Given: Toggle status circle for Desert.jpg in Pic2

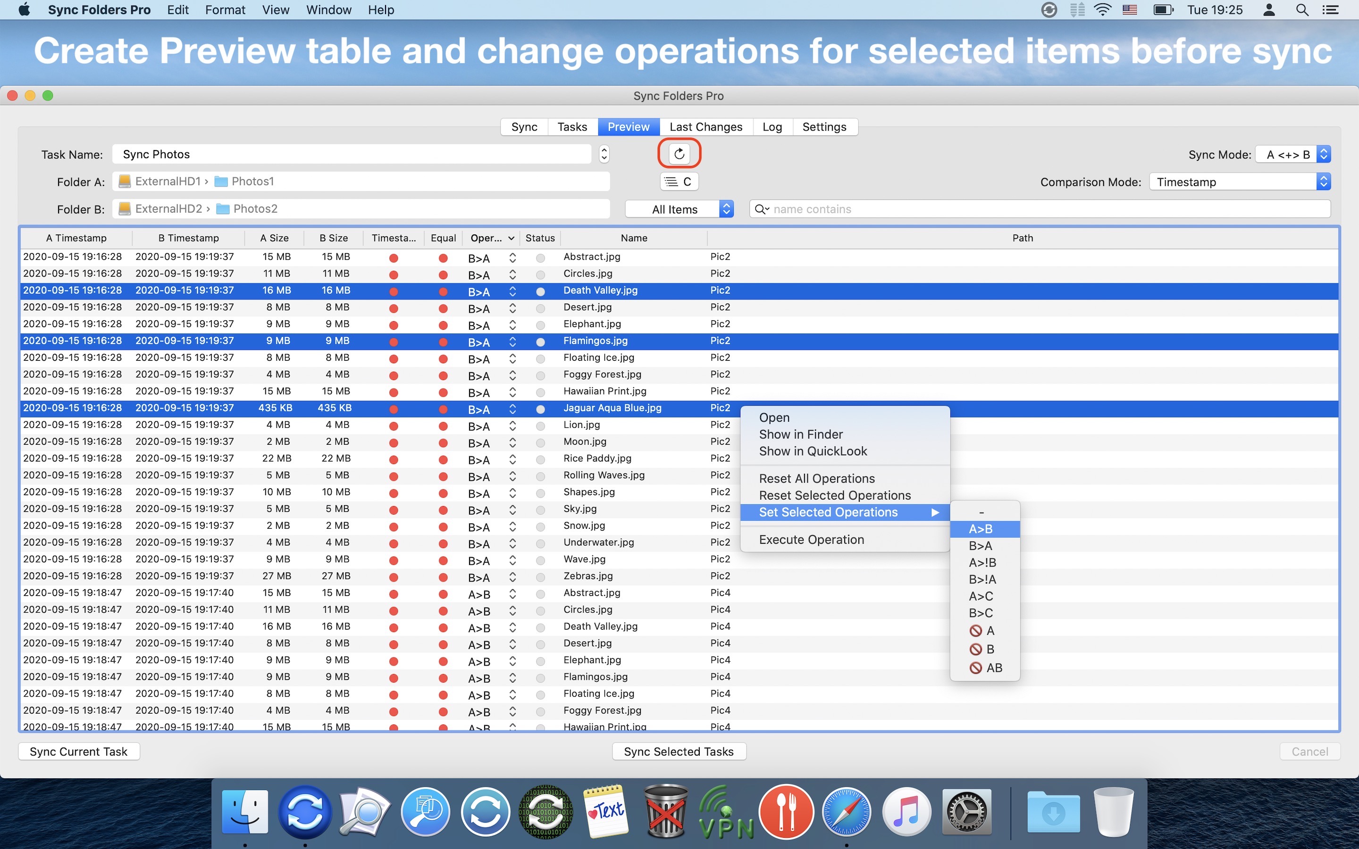Looking at the screenshot, I should (540, 308).
